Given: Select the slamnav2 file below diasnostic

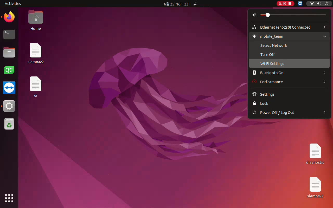Looking at the screenshot, I should 315,188.
